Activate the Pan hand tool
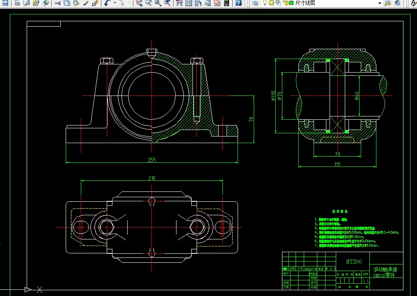The height and width of the screenshot is (296, 417). click(139, 3)
